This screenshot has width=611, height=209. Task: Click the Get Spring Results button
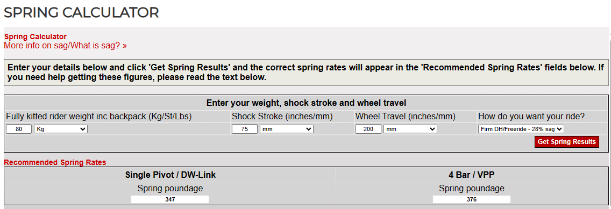566,142
